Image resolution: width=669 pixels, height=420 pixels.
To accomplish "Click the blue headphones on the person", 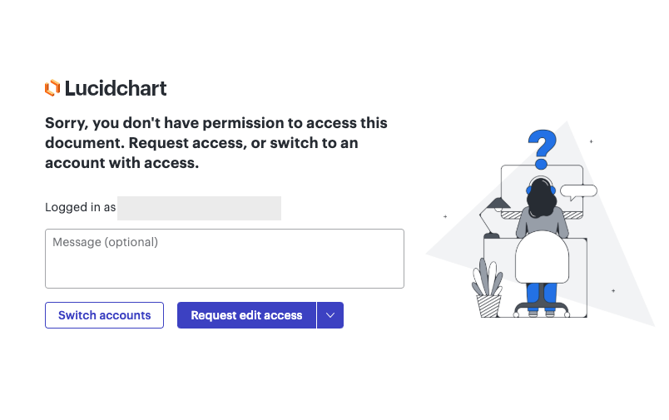I will point(542,187).
